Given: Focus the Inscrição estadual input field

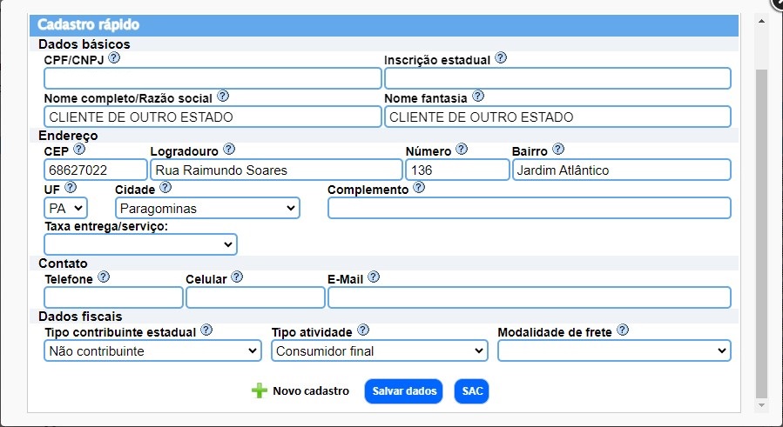Looking at the screenshot, I should point(557,78).
